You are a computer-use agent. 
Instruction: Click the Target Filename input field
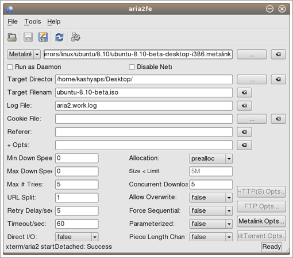click(x=144, y=92)
